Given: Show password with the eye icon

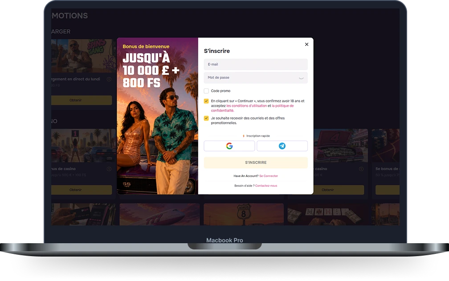Looking at the screenshot, I should point(301,78).
